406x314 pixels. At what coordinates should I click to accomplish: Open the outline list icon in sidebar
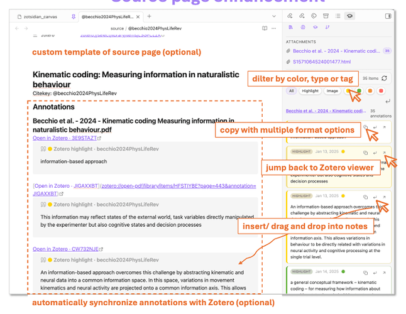point(337,16)
